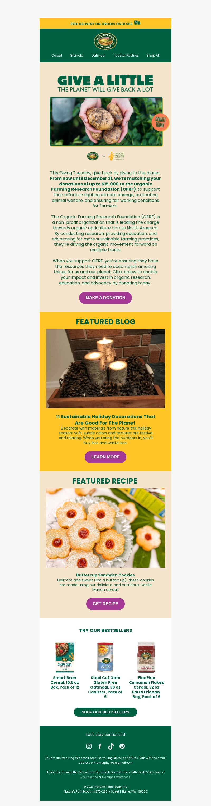Click the Unsubscribe link
This screenshot has height=806, width=211.
[x=89, y=777]
